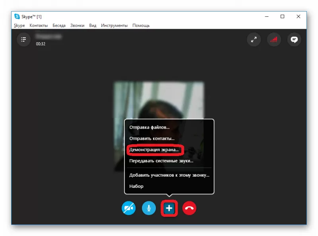Open the Звонки menu
The image size is (318, 236).
[x=77, y=25]
